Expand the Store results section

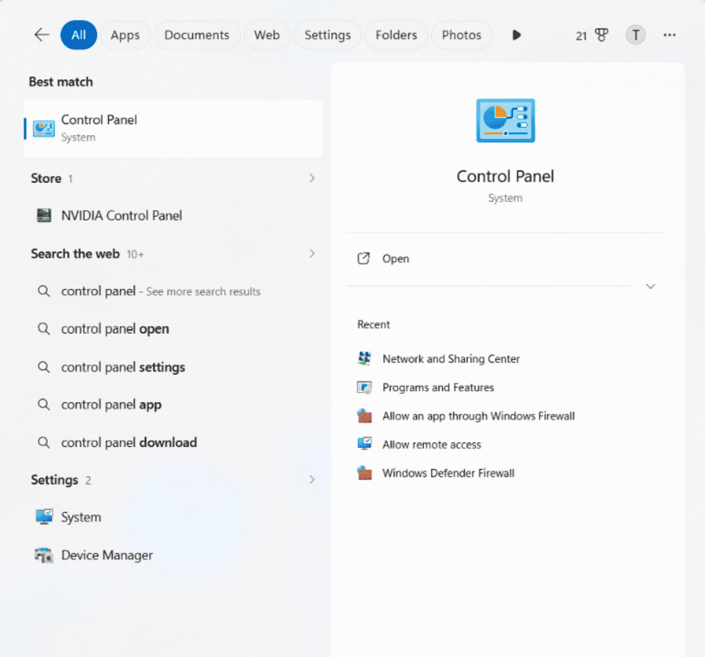(x=312, y=178)
